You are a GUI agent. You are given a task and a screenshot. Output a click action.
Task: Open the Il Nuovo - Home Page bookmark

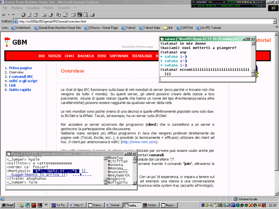[x=101, y=28]
